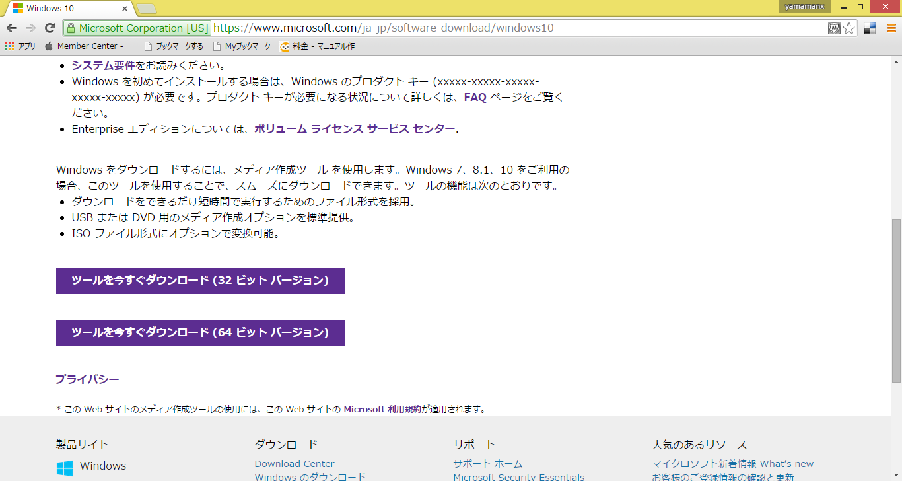Open the Microsoft Security Essentials link
Screen dimensions: 902x481
click(519, 476)
